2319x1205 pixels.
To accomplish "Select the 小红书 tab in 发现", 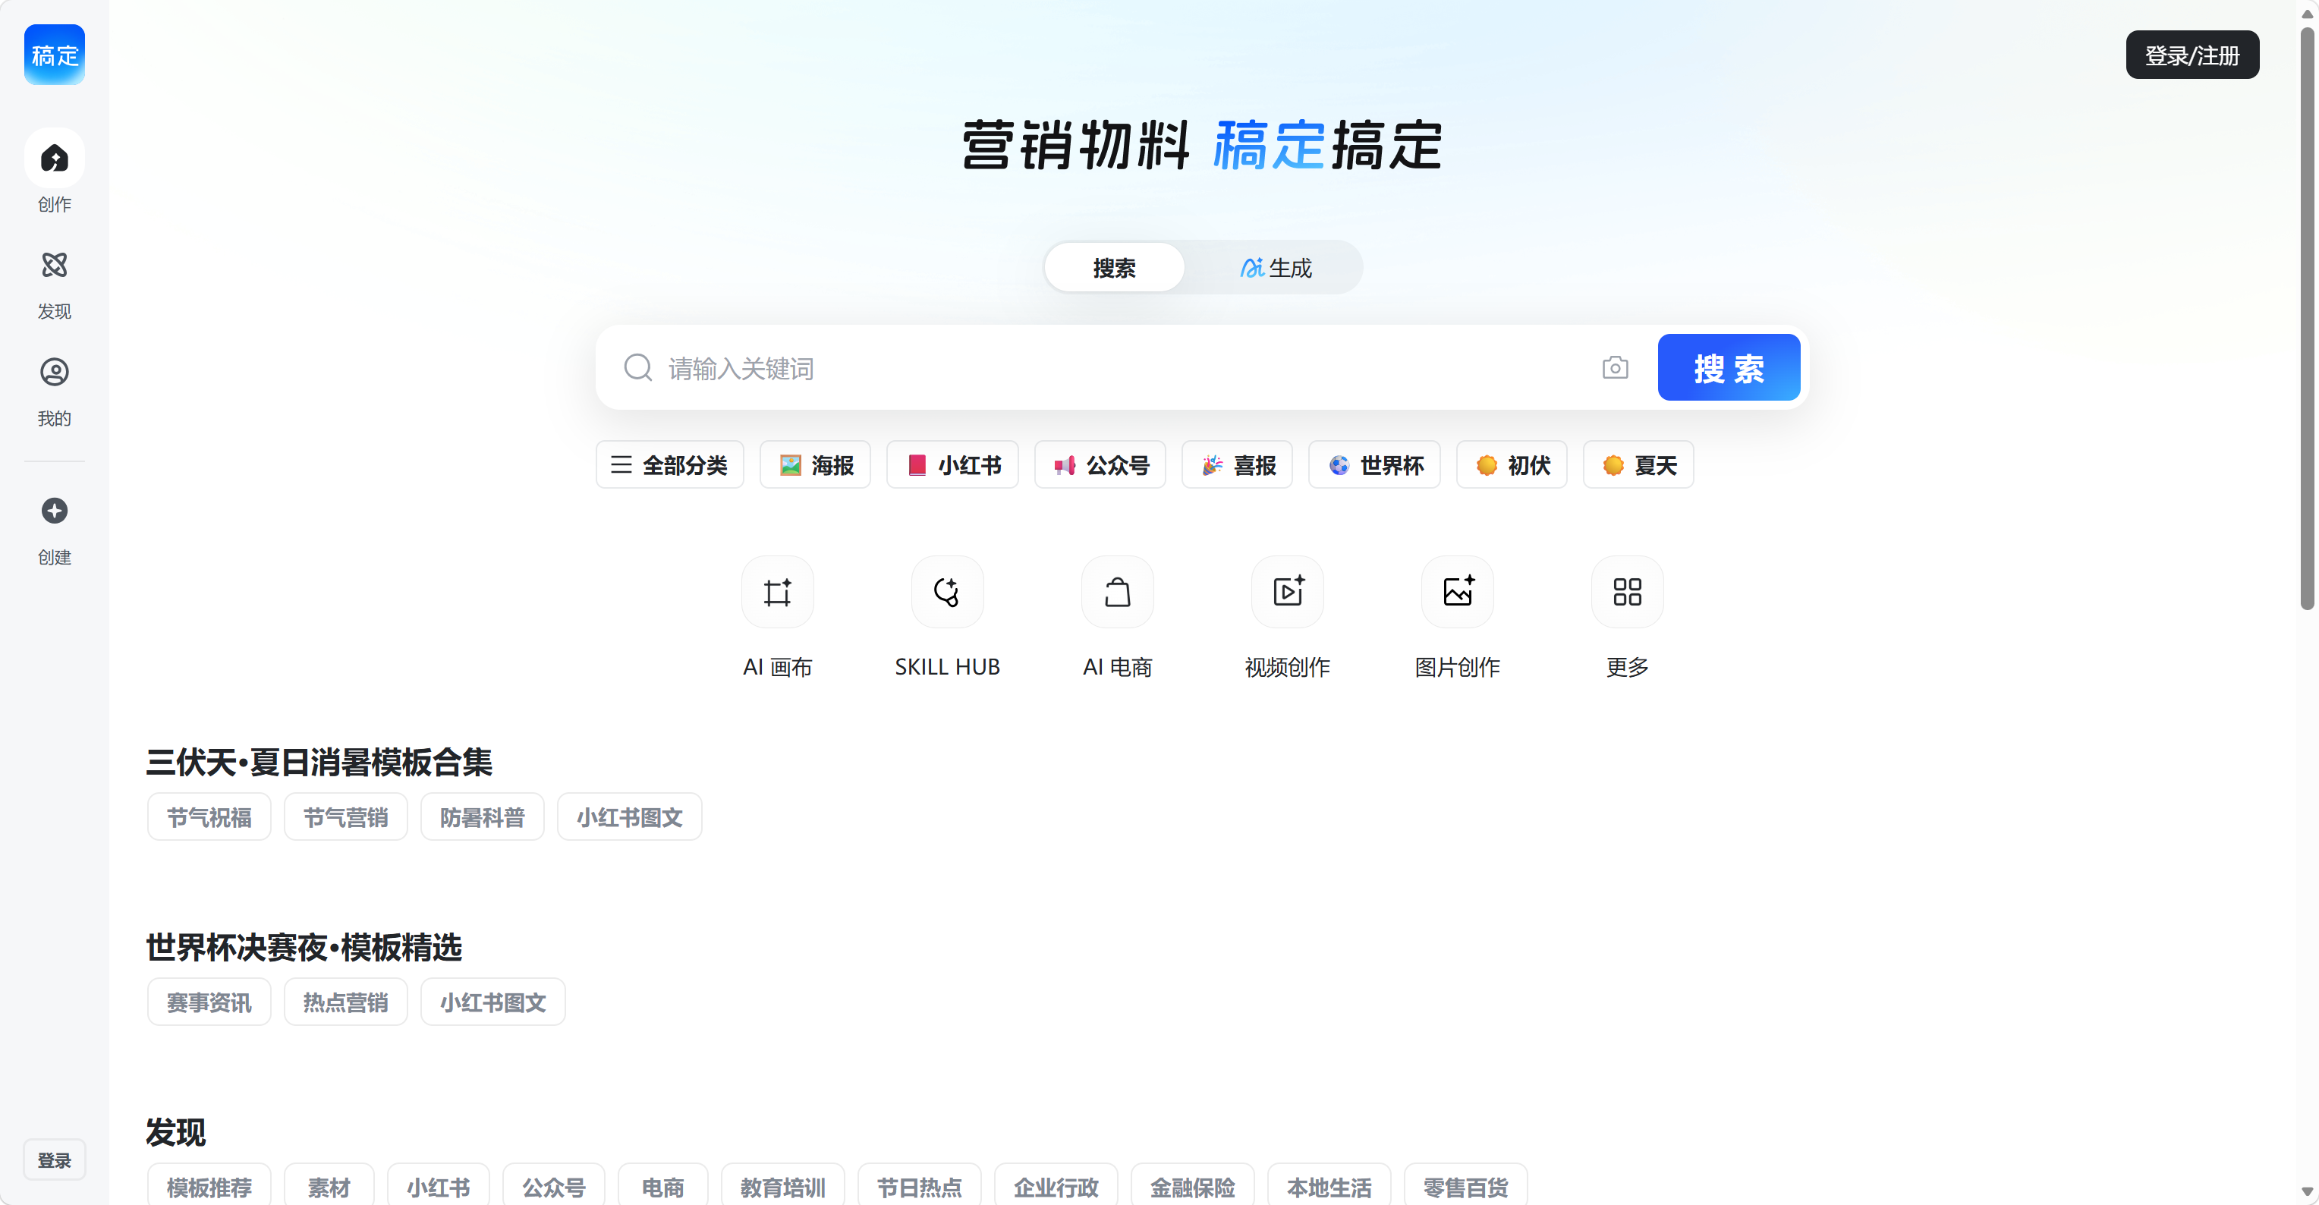I will (439, 1186).
